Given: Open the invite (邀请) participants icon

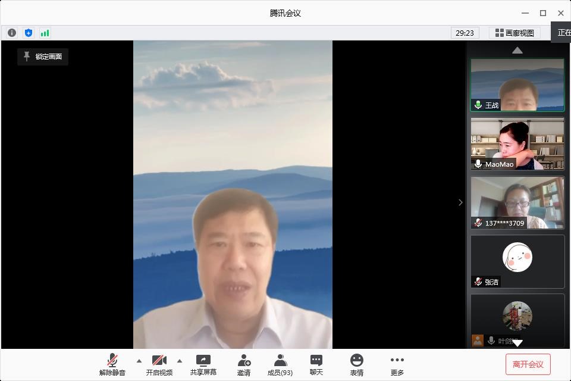Looking at the screenshot, I should pyautogui.click(x=244, y=364).
